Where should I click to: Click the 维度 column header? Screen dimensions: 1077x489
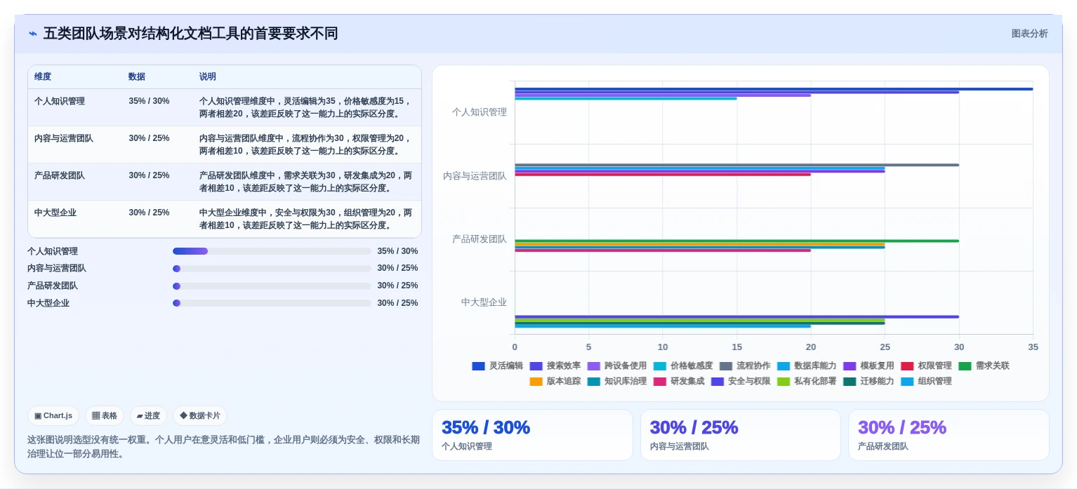pos(43,76)
